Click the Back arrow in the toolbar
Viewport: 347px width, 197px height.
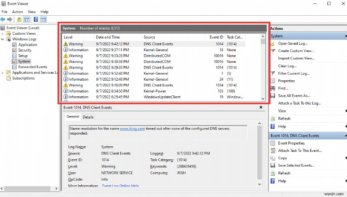point(3,20)
